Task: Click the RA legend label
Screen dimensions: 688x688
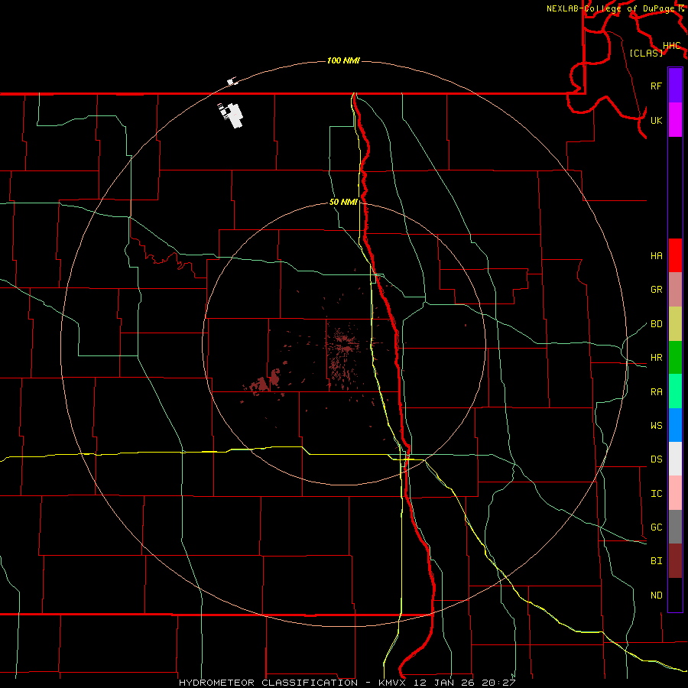Action: pos(656,392)
